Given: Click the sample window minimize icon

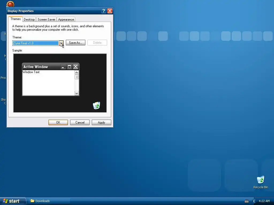Looking at the screenshot, I should click(63, 67).
